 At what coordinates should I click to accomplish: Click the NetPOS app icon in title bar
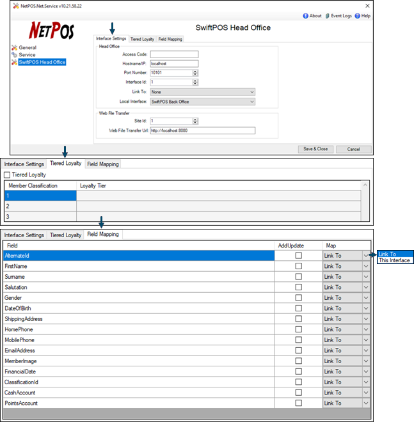point(16,6)
